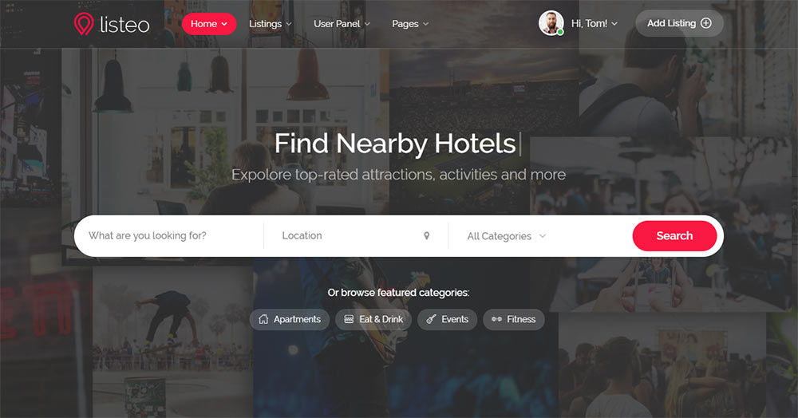Click the guitar icon on Events tag

pos(431,319)
